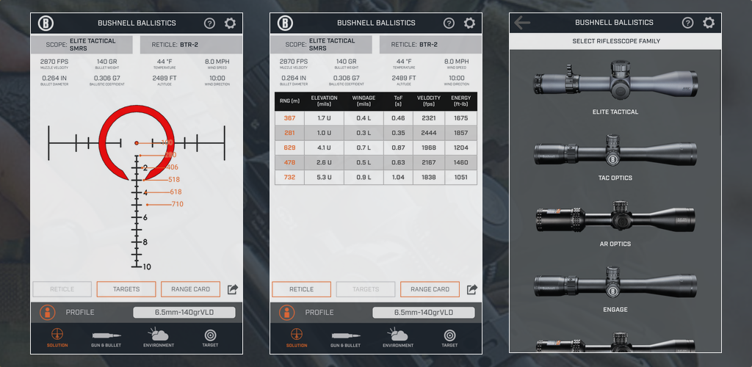Open profile selector 6.5mm-140grVLD in left panel
The height and width of the screenshot is (367, 752).
click(x=184, y=313)
